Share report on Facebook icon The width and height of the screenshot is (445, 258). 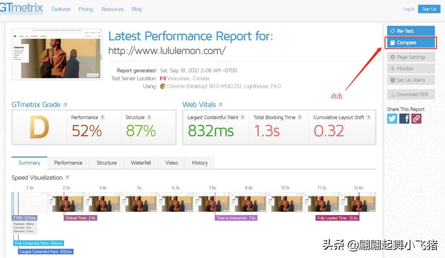404,119
